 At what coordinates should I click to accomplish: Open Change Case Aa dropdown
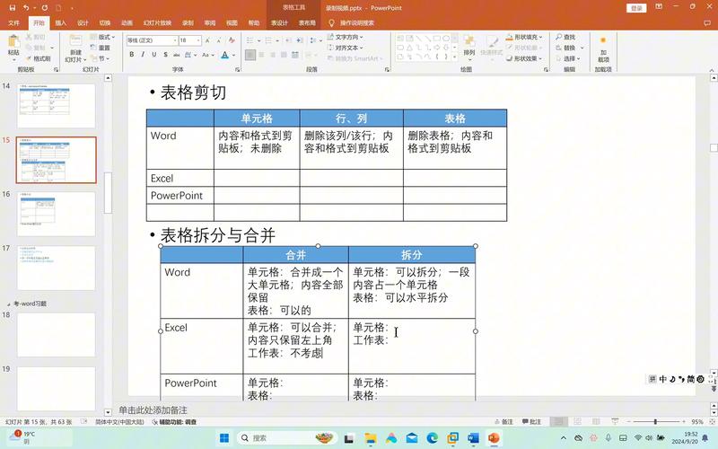point(208,55)
